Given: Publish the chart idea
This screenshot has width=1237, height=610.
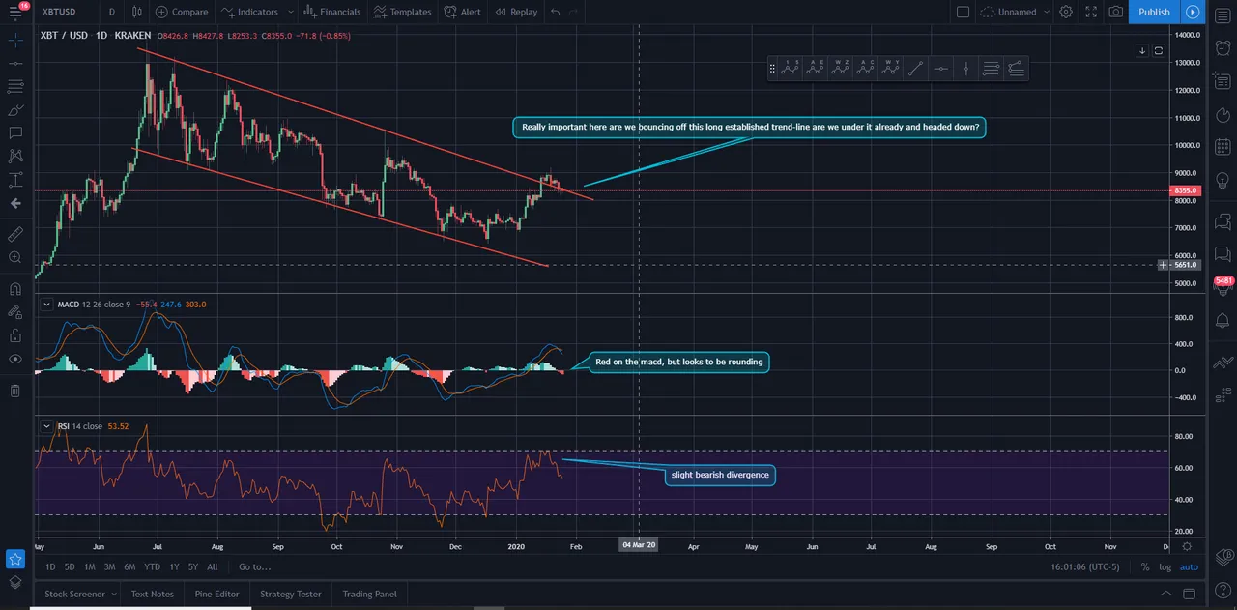Looking at the screenshot, I should tap(1154, 12).
